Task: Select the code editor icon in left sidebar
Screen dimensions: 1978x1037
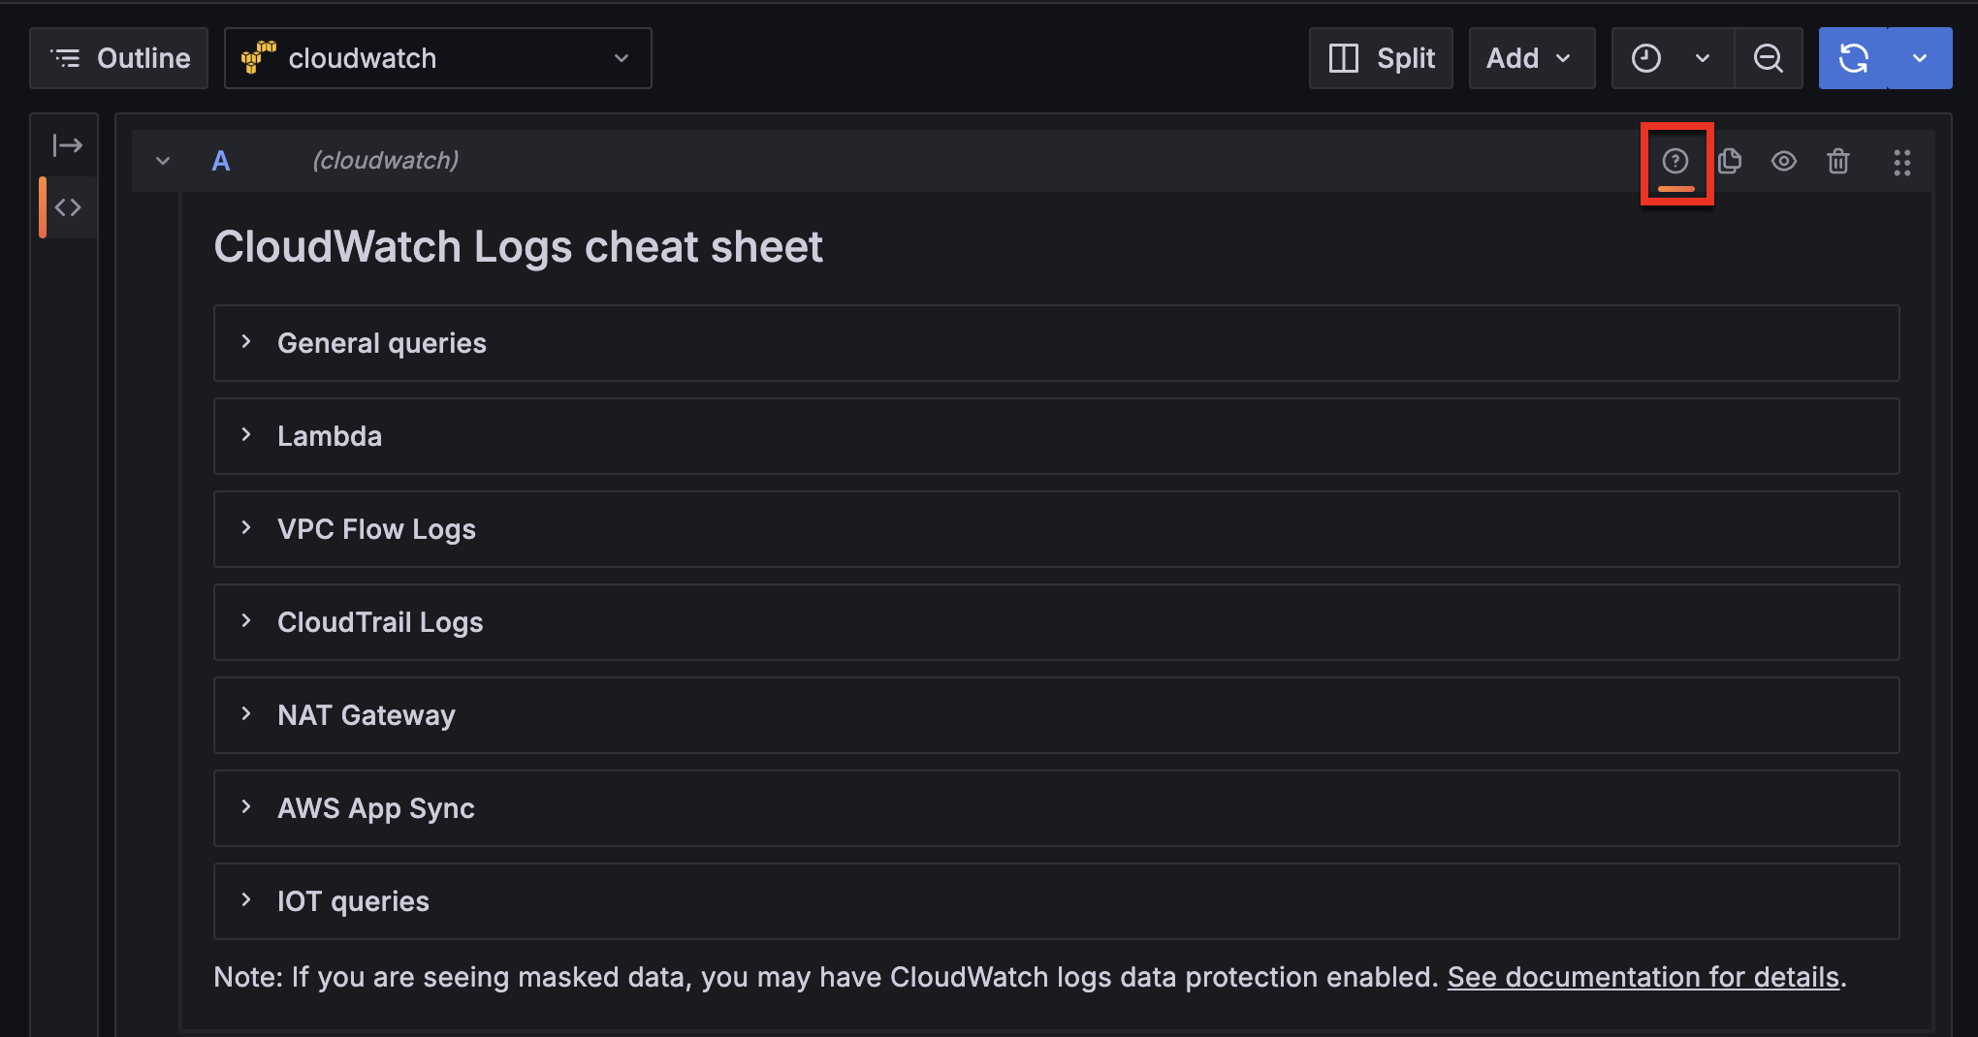Action: point(67,206)
